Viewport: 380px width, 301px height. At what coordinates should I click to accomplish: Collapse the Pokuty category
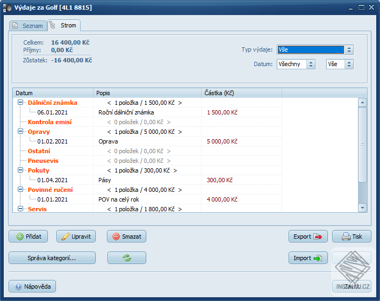coord(20,170)
